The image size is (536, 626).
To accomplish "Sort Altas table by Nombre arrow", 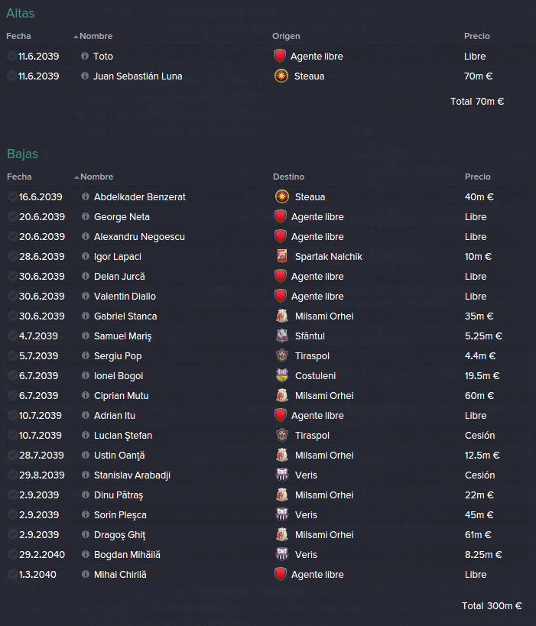I will click(76, 37).
